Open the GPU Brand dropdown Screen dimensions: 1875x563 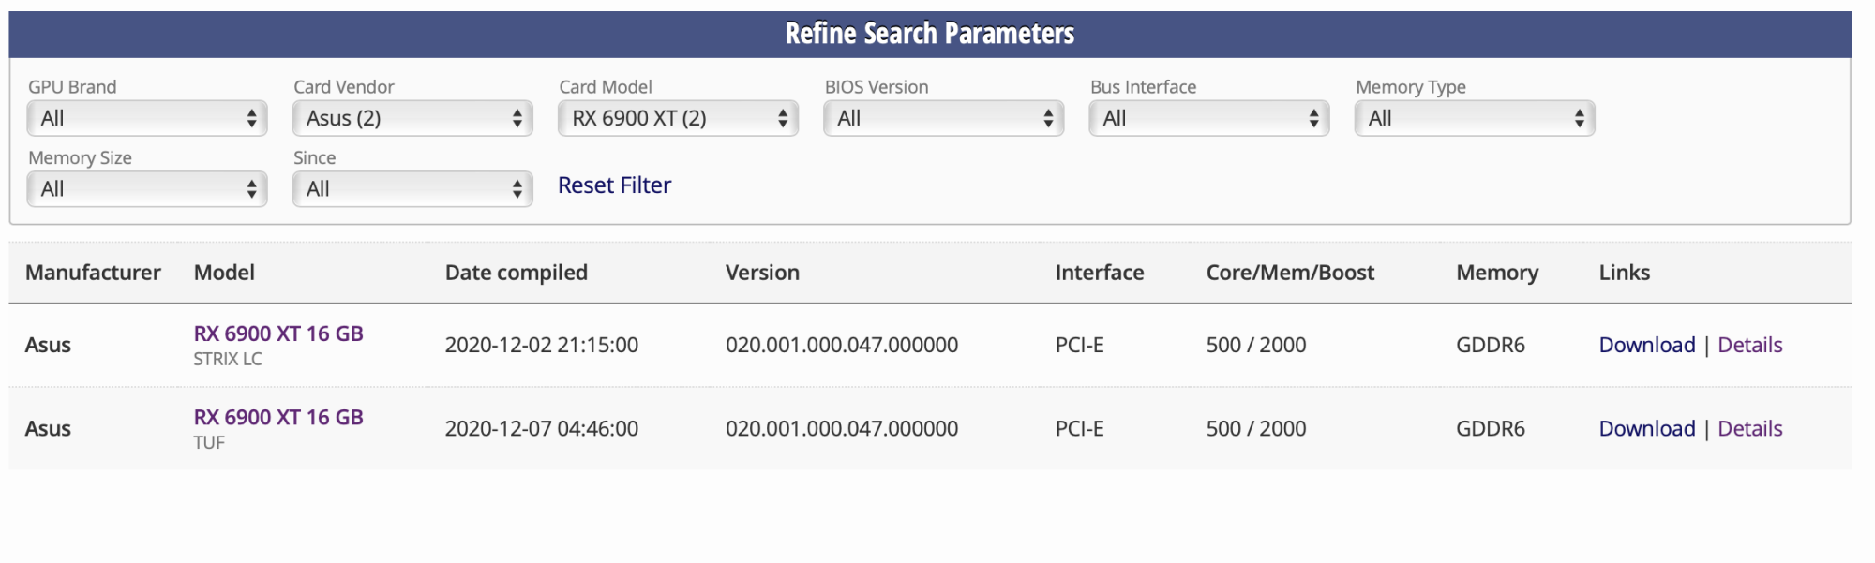click(x=147, y=118)
